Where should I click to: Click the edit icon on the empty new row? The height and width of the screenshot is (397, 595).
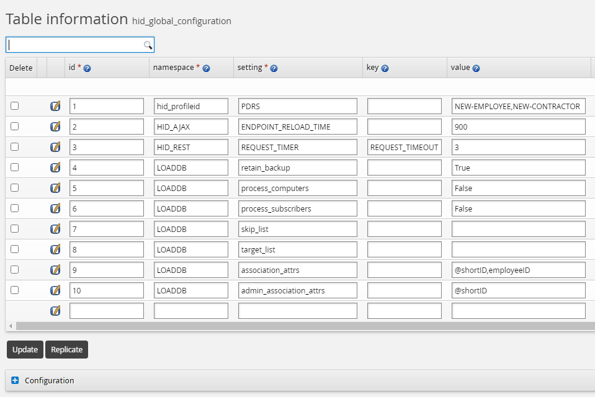pos(55,311)
